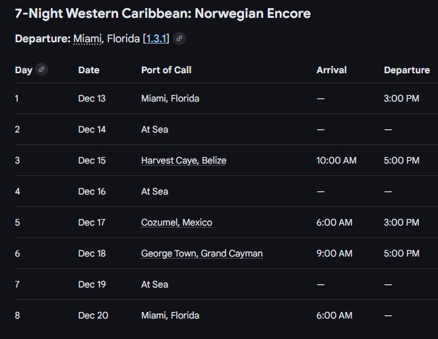Select the 6:00 AM Cozumel arrival time
The image size is (438, 339).
(x=334, y=222)
